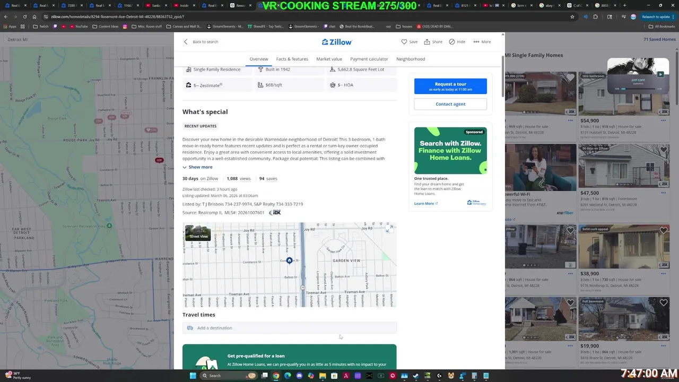Viewport: 679px width, 382px height.
Task: Open options menu for $47,500 listing
Action: tap(663, 193)
